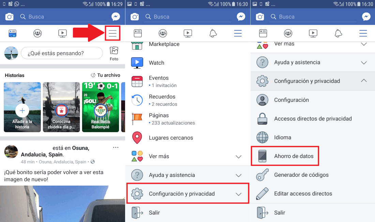Tap the profile picture next to the post box
This screenshot has width=375, height=222.
(11, 53)
